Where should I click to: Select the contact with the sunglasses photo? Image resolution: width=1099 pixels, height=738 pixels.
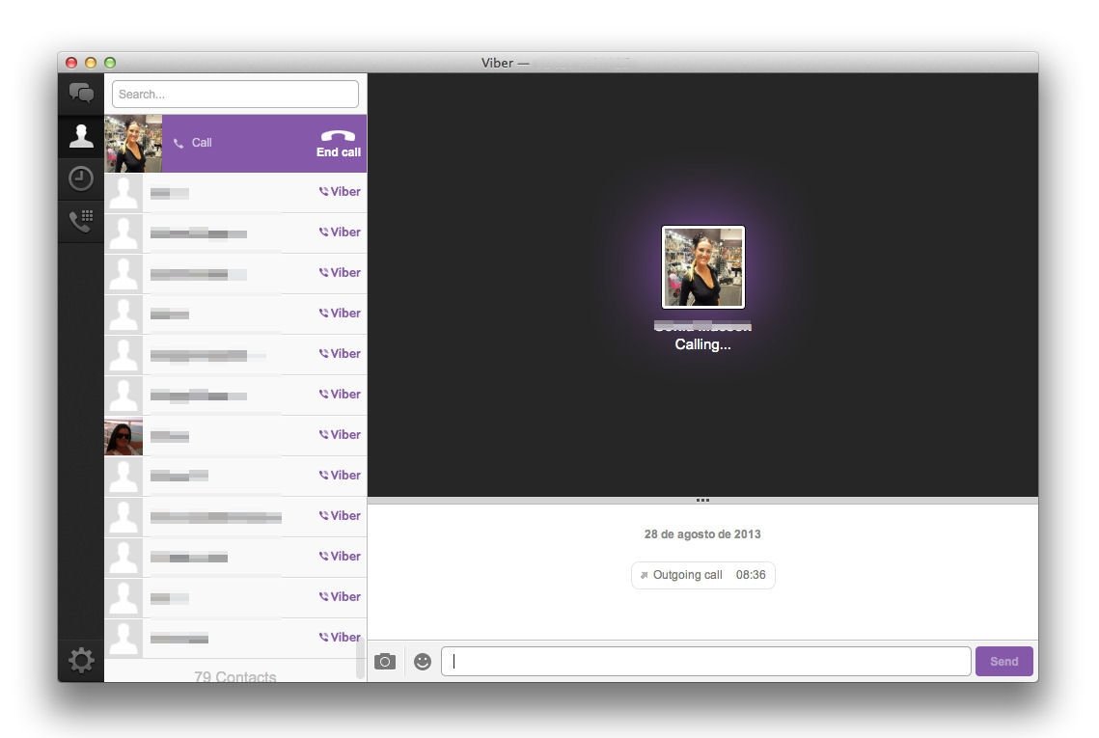(124, 436)
